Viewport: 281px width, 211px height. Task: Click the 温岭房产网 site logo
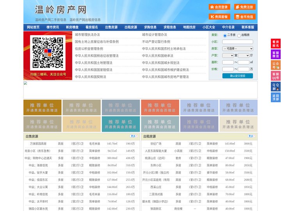60,10
